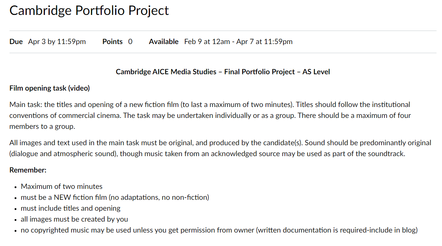Image resolution: width=442 pixels, height=246 pixels.
Task: Click the phrase institutional conventions of commercial cinema
Action: 210,110
